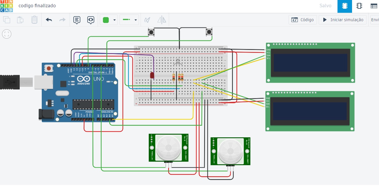Screen dimensions: 379x187
Task: Keep Breadboard view selected via its toggle tab
Action: coord(344,6)
